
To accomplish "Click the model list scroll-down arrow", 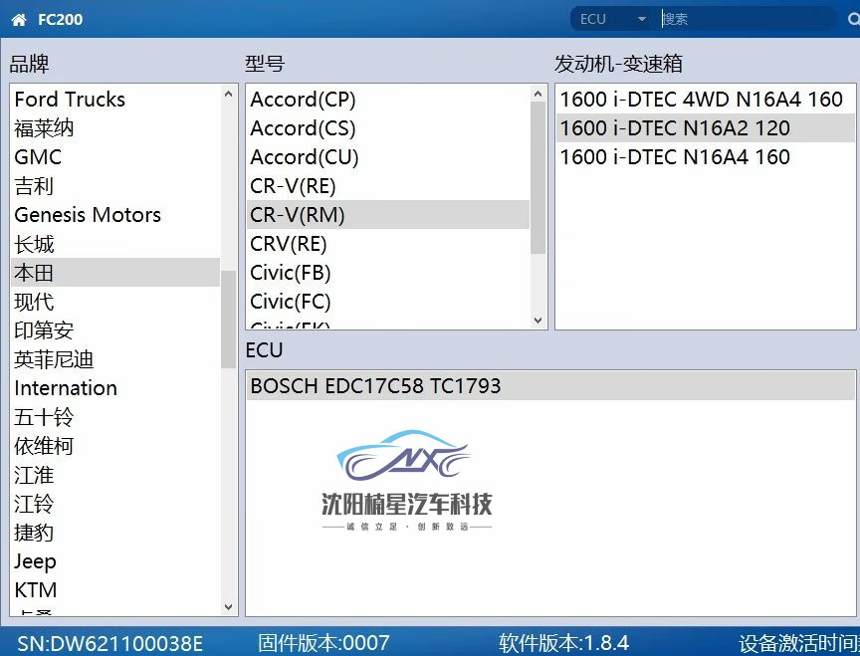I will [x=538, y=321].
